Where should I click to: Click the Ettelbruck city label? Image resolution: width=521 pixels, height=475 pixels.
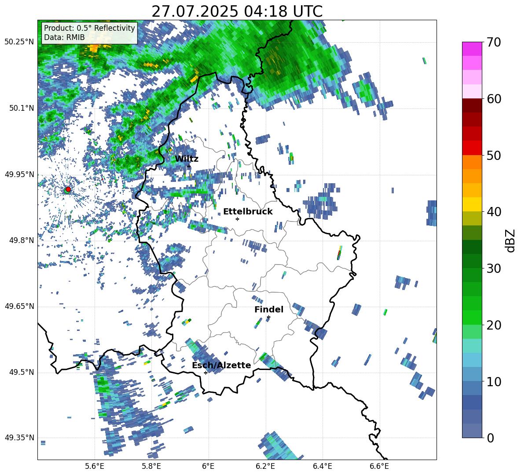(x=248, y=212)
